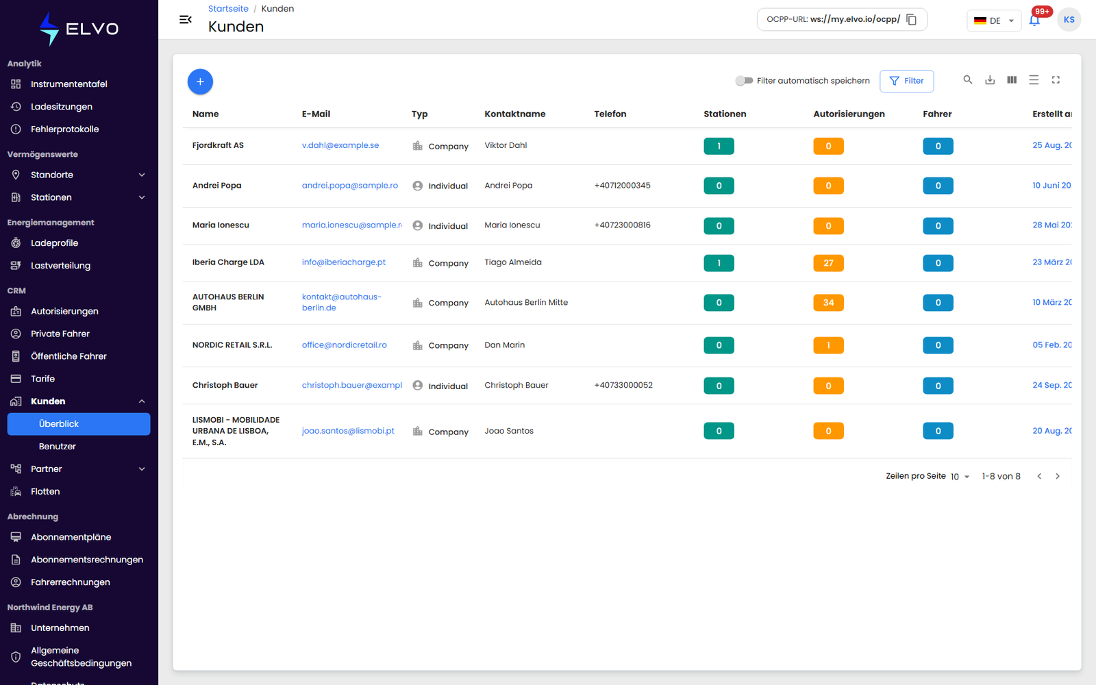Open the notifications bell
1096x685 pixels.
coord(1034,21)
